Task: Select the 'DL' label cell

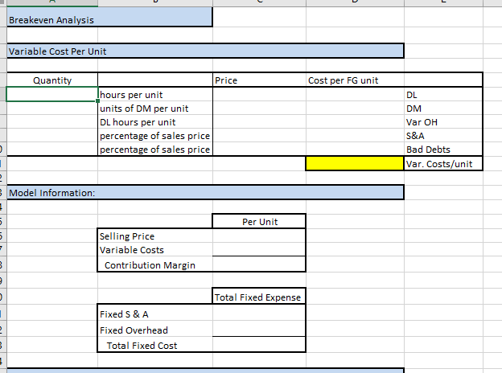Action: point(443,95)
